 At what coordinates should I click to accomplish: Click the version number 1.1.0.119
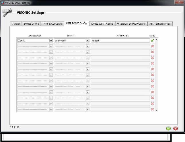(x=15, y=127)
